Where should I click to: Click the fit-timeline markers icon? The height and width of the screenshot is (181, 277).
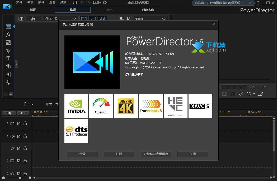23,113
